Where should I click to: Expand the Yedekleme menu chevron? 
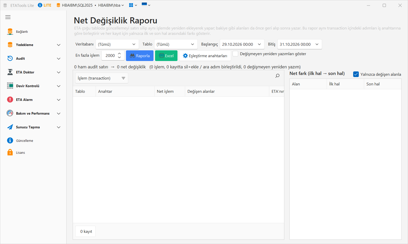(x=59, y=45)
